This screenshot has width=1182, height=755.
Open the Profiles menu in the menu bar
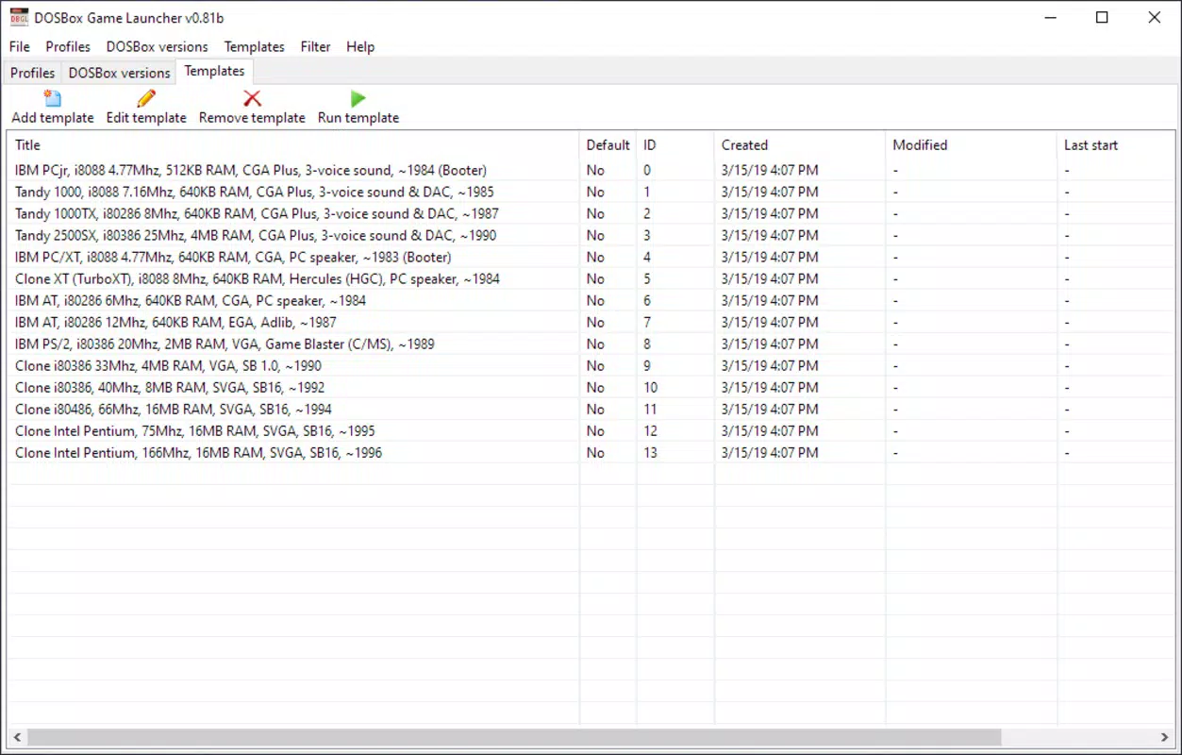(x=68, y=46)
